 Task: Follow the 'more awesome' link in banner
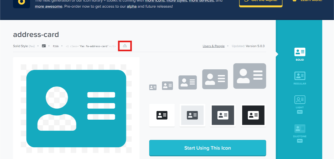[48, 6]
